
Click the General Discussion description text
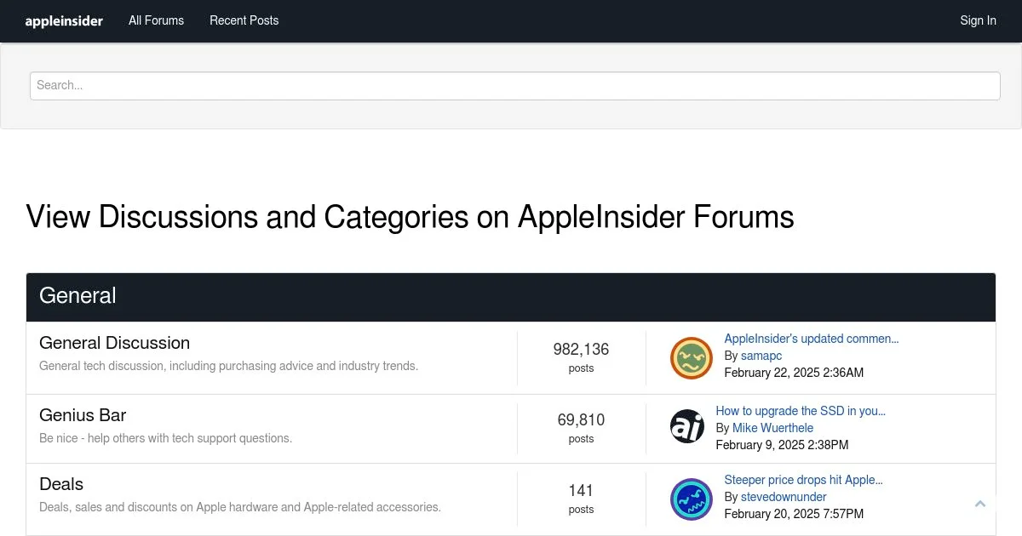(x=228, y=366)
